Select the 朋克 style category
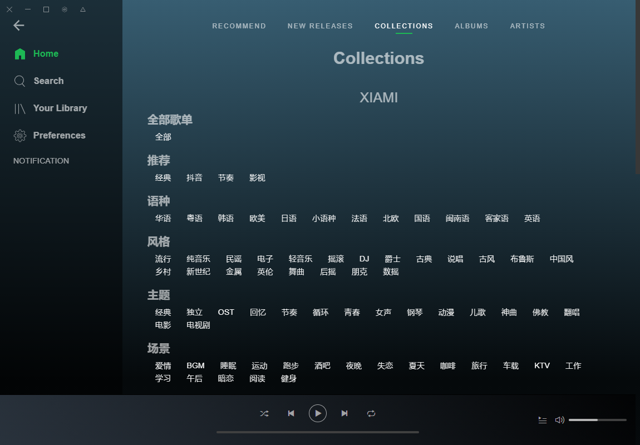This screenshot has width=640, height=445. (359, 272)
